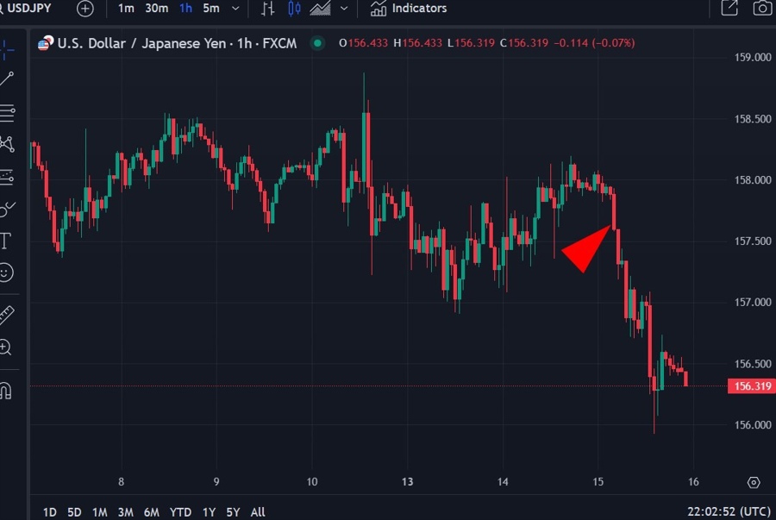Select the candles chart style icon
The height and width of the screenshot is (520, 776).
pyautogui.click(x=295, y=9)
